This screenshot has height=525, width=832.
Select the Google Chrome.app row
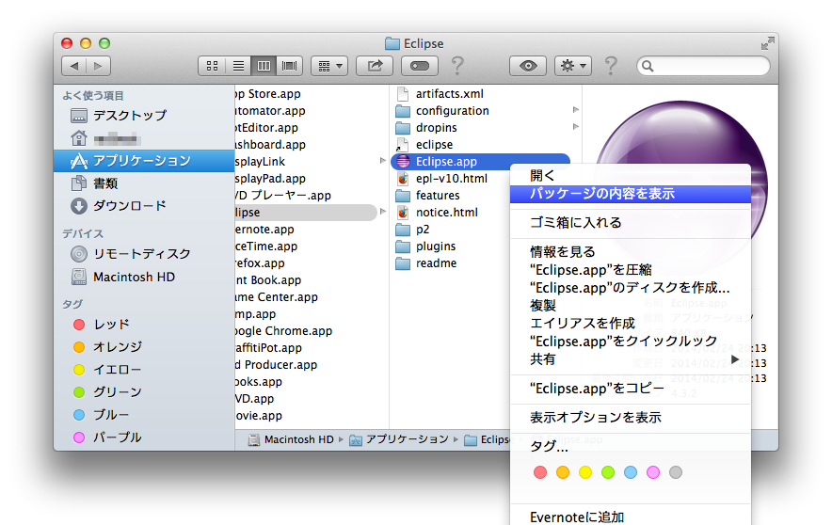pyautogui.click(x=311, y=331)
